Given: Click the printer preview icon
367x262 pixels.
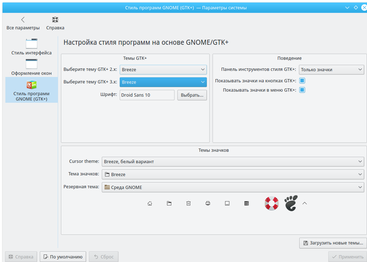Looking at the screenshot, I should click(x=208, y=203).
